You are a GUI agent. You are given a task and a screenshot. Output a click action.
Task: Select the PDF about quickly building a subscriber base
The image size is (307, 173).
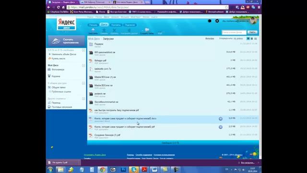pos(173,111)
